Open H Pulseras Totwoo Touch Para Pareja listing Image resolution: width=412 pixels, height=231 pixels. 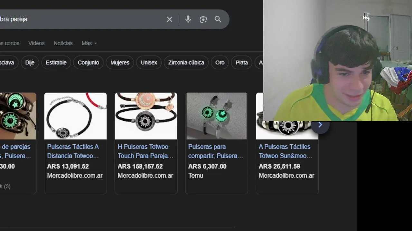pyautogui.click(x=145, y=151)
